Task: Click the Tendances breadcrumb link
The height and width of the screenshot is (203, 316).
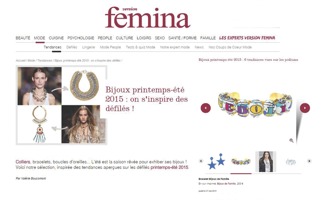Action: (44, 60)
